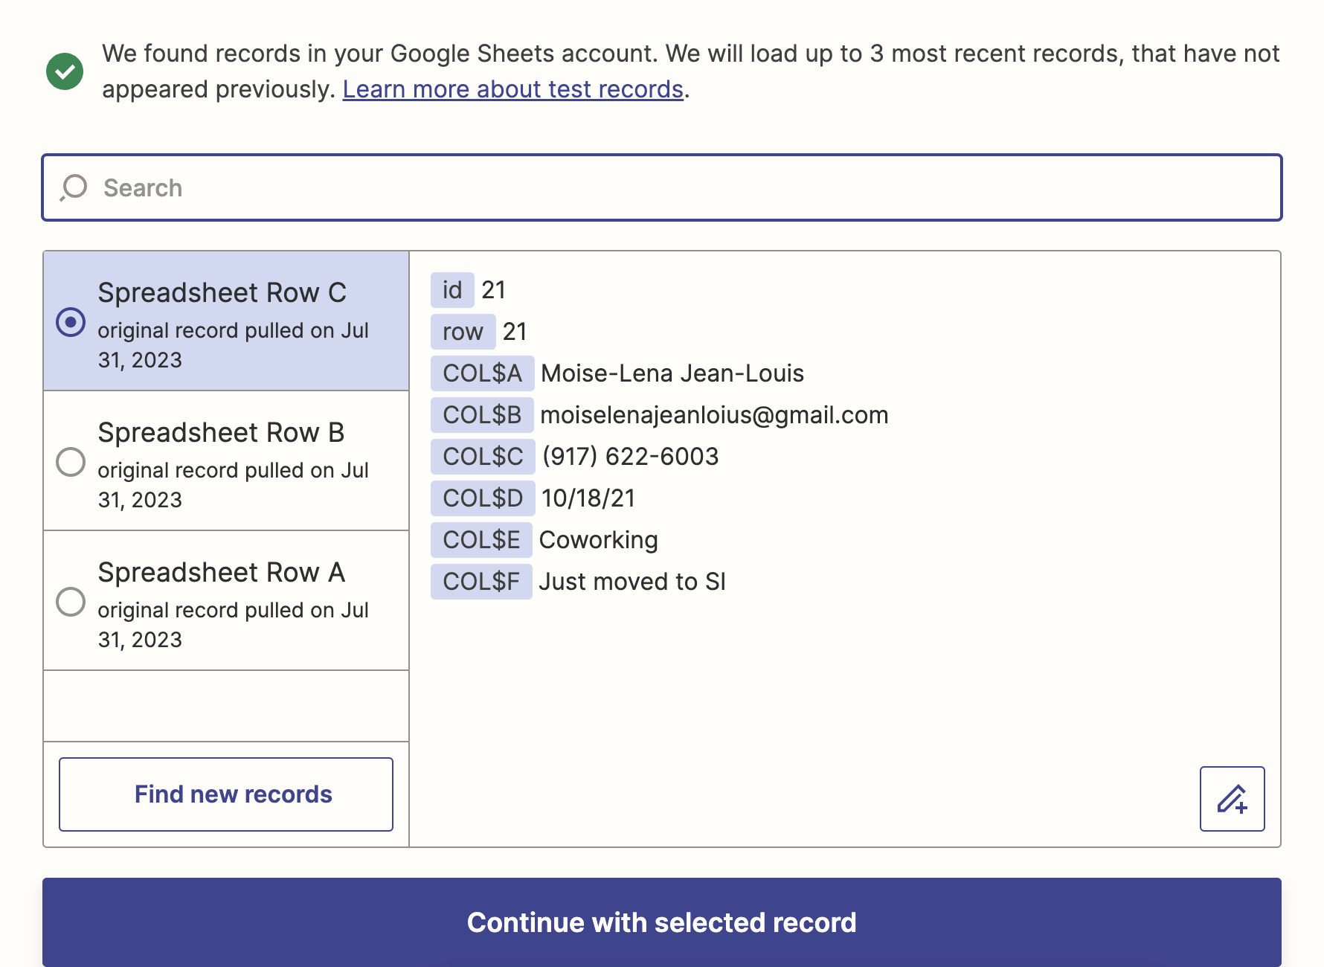1324x967 pixels.
Task: Click the email moiselenajeanloius@gmail.com
Action: (714, 415)
